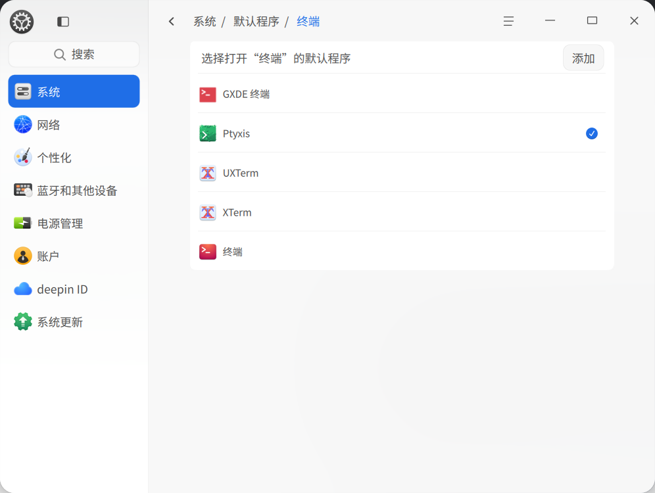
Task: Focus the 搜索 search field
Action: (x=74, y=55)
